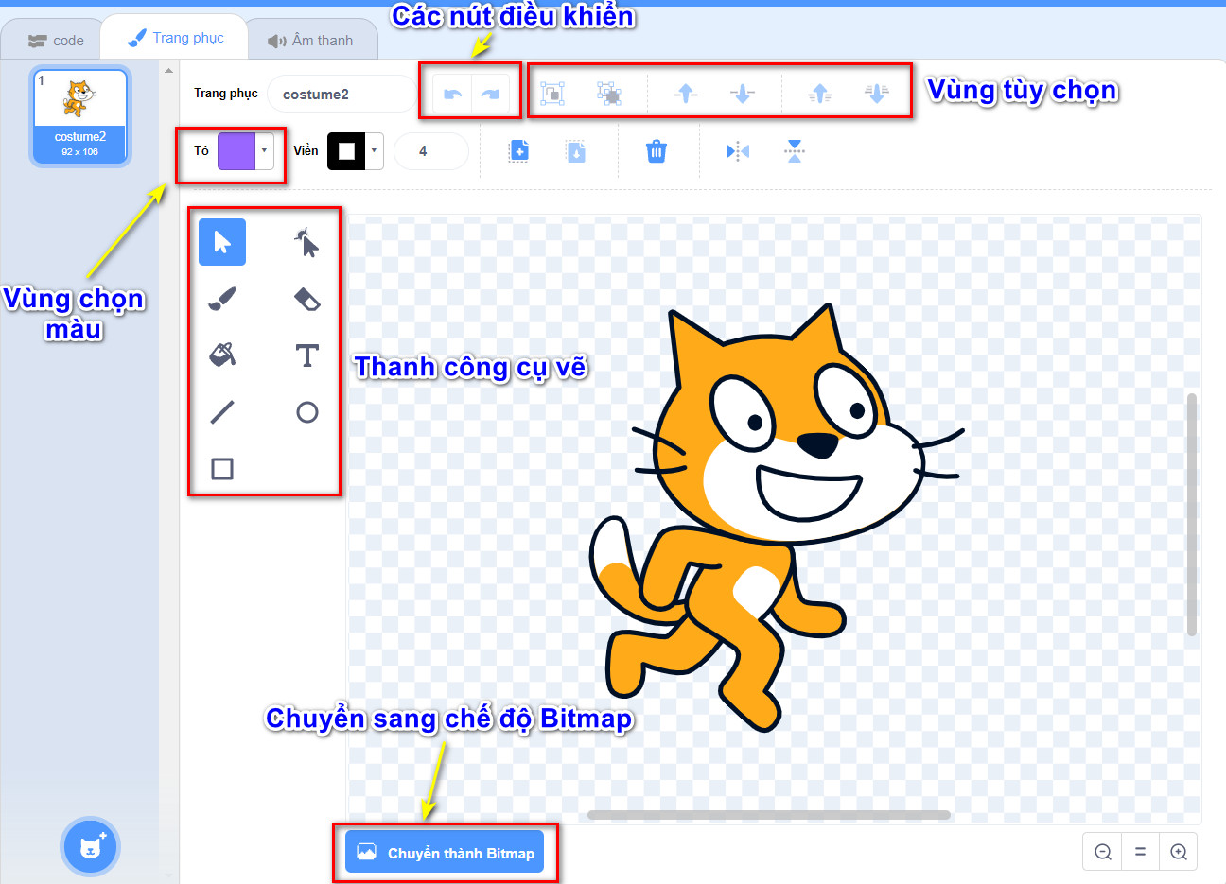Flip the costume horizontally
The height and width of the screenshot is (884, 1226).
738,151
